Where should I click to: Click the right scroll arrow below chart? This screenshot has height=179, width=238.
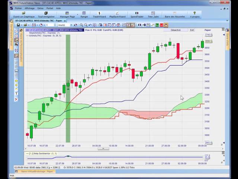(223, 148)
